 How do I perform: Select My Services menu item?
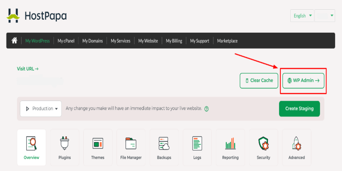(x=120, y=41)
